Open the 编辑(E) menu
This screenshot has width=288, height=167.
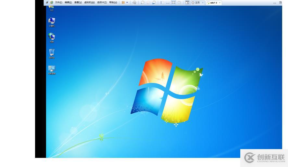tap(68, 3)
